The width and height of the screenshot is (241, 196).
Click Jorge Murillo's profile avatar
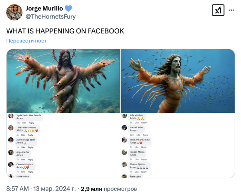tap(14, 12)
